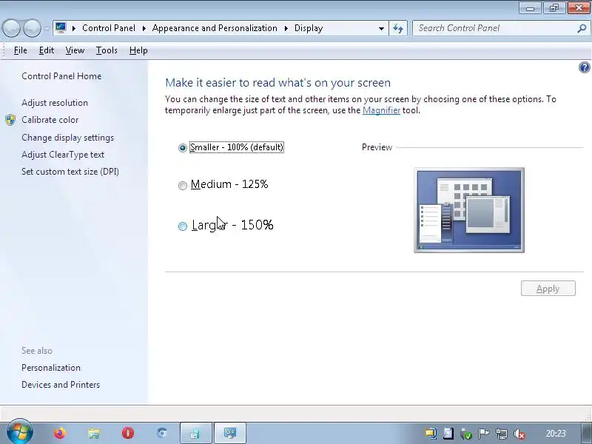
Task: Click Appearance and Personalization breadcrumb
Action: point(215,28)
